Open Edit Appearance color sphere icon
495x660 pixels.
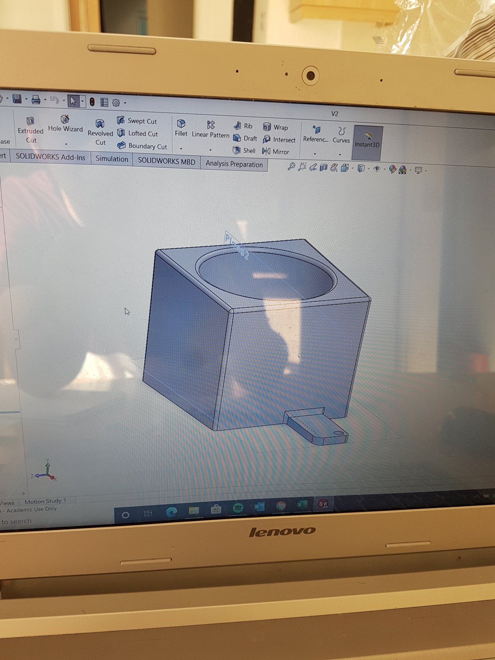392,169
